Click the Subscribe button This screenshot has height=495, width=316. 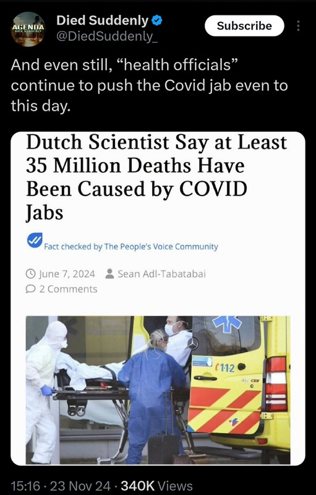coord(244,25)
